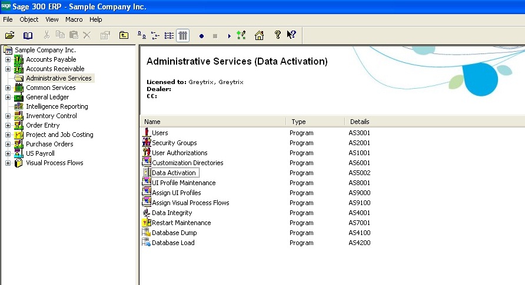Switch to small icons view
The height and width of the screenshot is (285, 525).
155,35
